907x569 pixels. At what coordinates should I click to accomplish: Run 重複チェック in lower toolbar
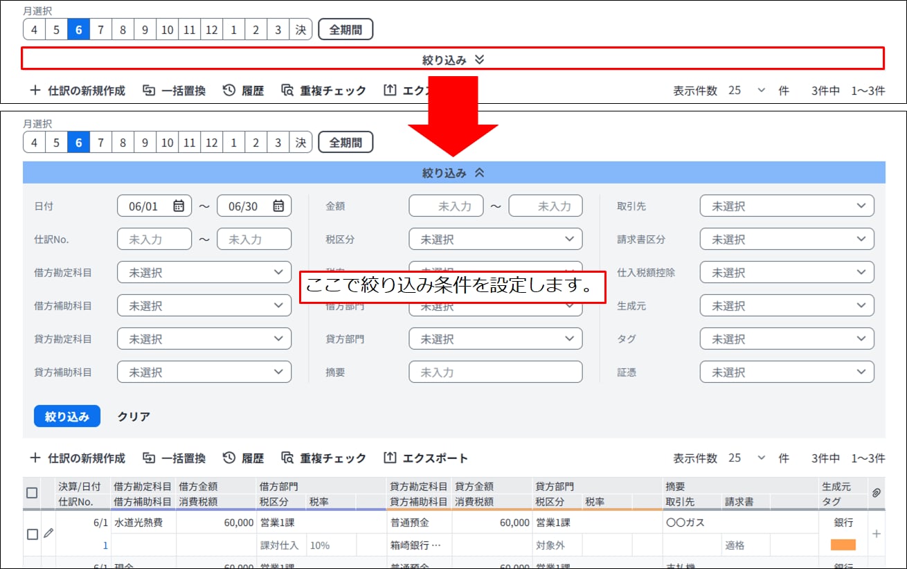(323, 458)
